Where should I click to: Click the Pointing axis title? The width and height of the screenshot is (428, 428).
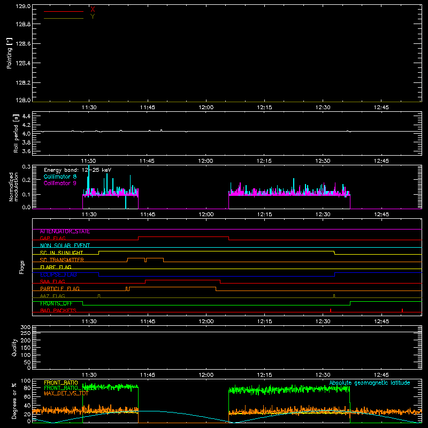[x=9, y=53]
